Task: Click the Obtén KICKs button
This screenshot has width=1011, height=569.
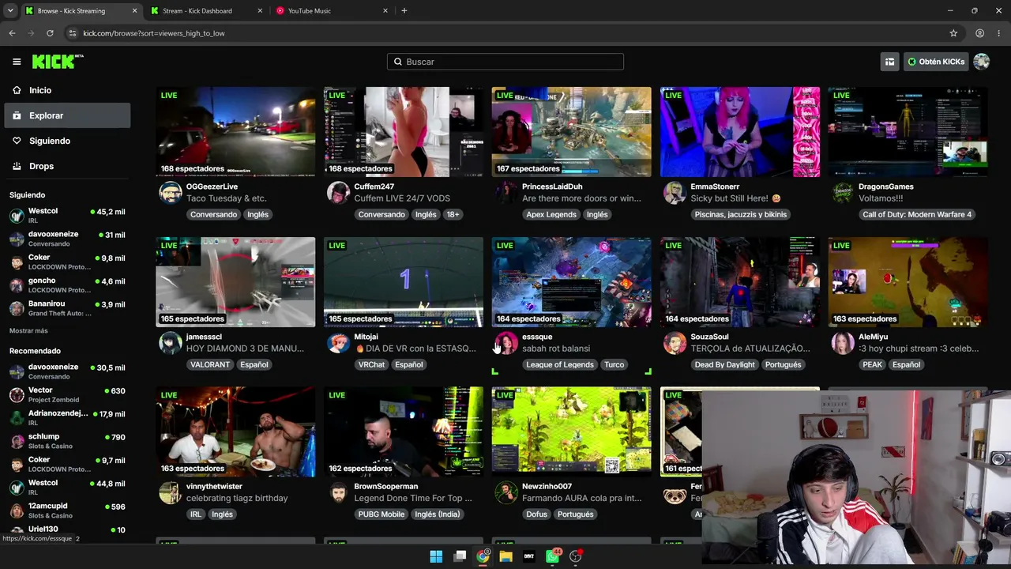Action: coord(935,62)
